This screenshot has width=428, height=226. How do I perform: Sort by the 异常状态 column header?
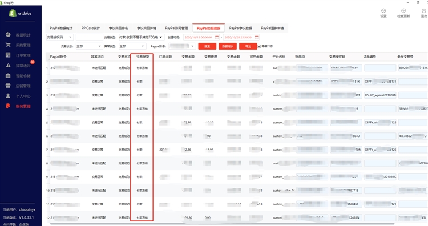pyautogui.click(x=97, y=56)
